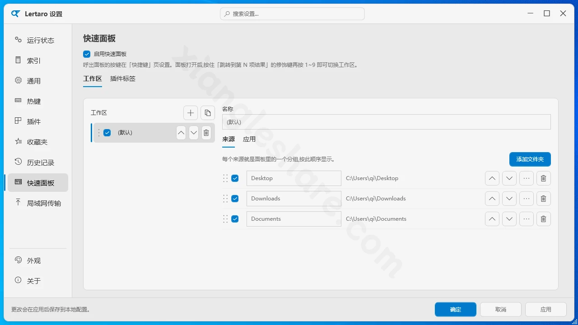
Task: Open more options for Downloads source
Action: pyautogui.click(x=527, y=199)
